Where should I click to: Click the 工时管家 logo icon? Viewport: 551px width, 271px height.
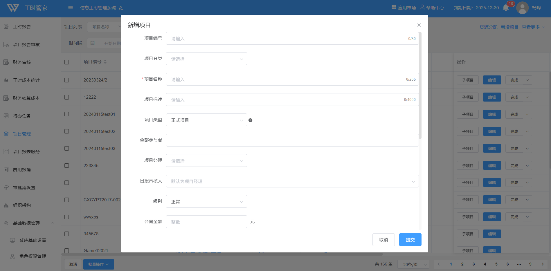(13, 8)
